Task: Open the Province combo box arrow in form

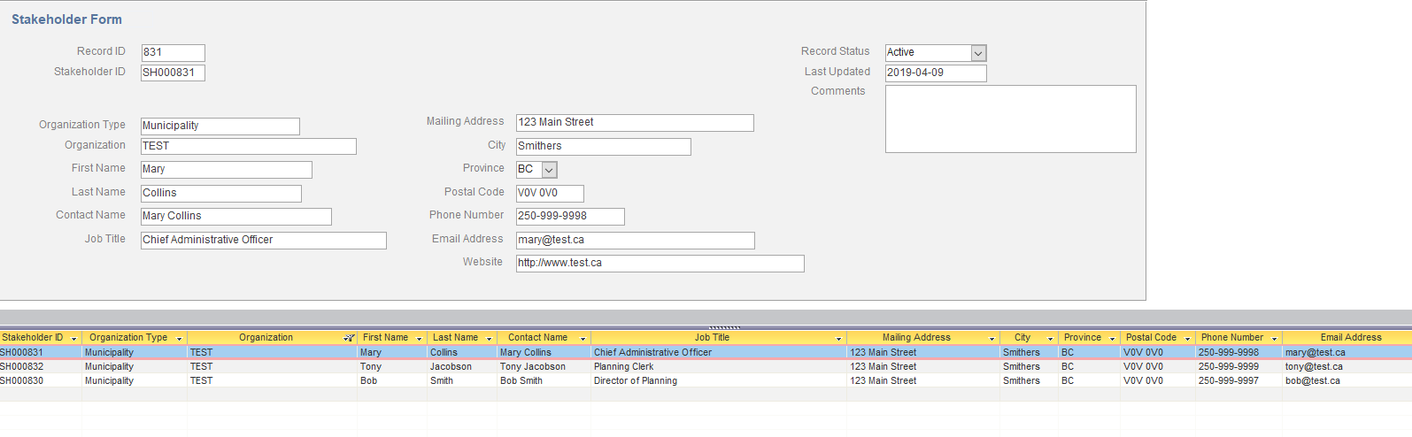Action: pyautogui.click(x=550, y=170)
